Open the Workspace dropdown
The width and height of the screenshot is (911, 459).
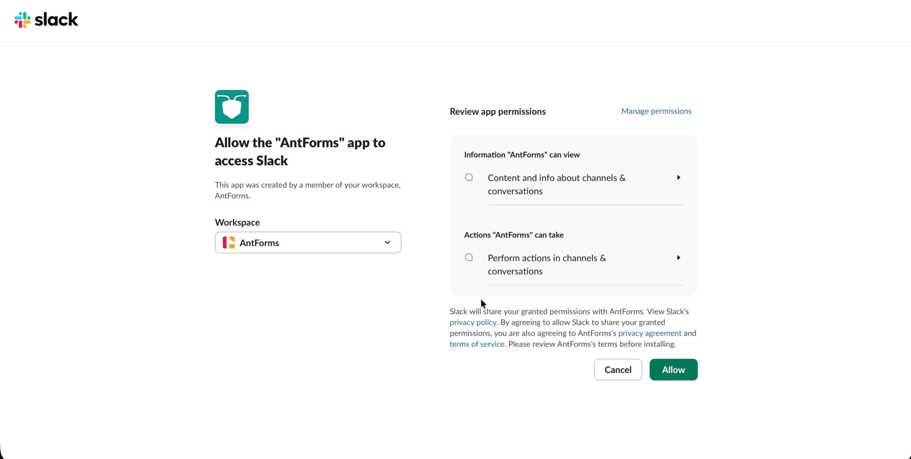pos(388,242)
